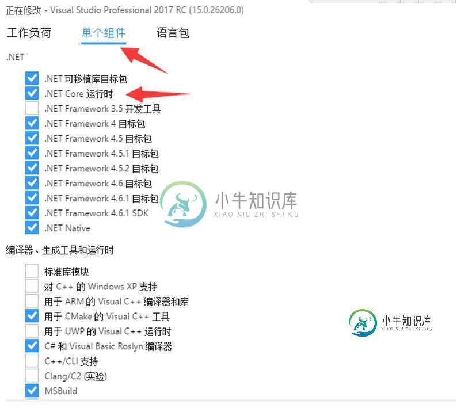The image size is (461, 408).
Task: Check the 标准库模块 checkbox
Action: coord(32,271)
